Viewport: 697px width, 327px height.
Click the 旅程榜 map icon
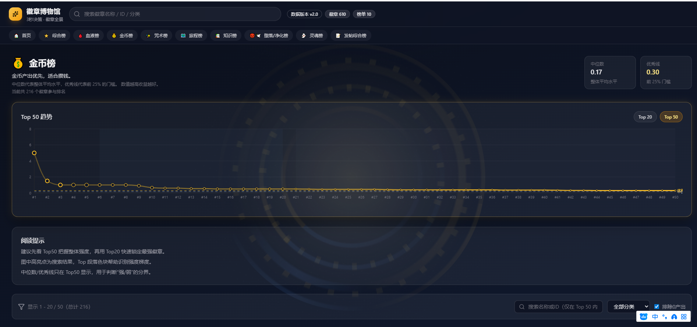click(x=183, y=36)
